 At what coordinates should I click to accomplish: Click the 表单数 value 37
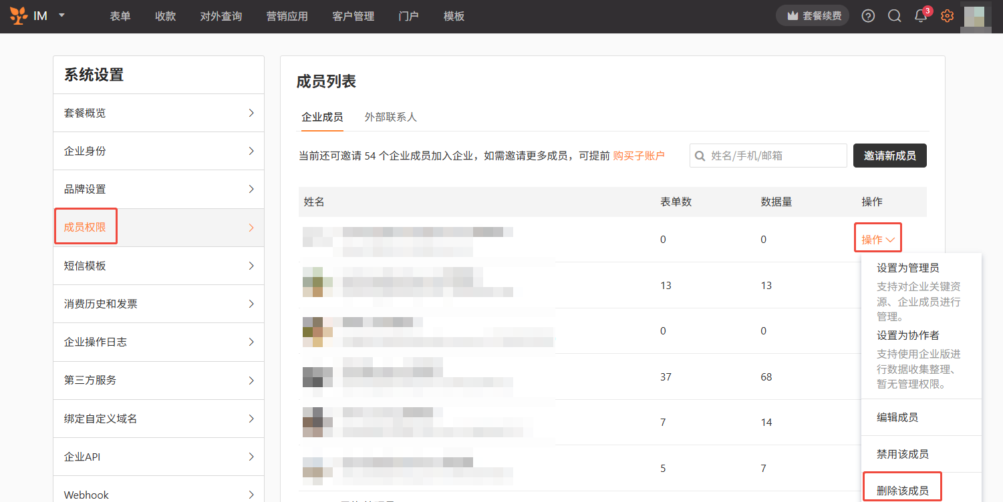(666, 377)
